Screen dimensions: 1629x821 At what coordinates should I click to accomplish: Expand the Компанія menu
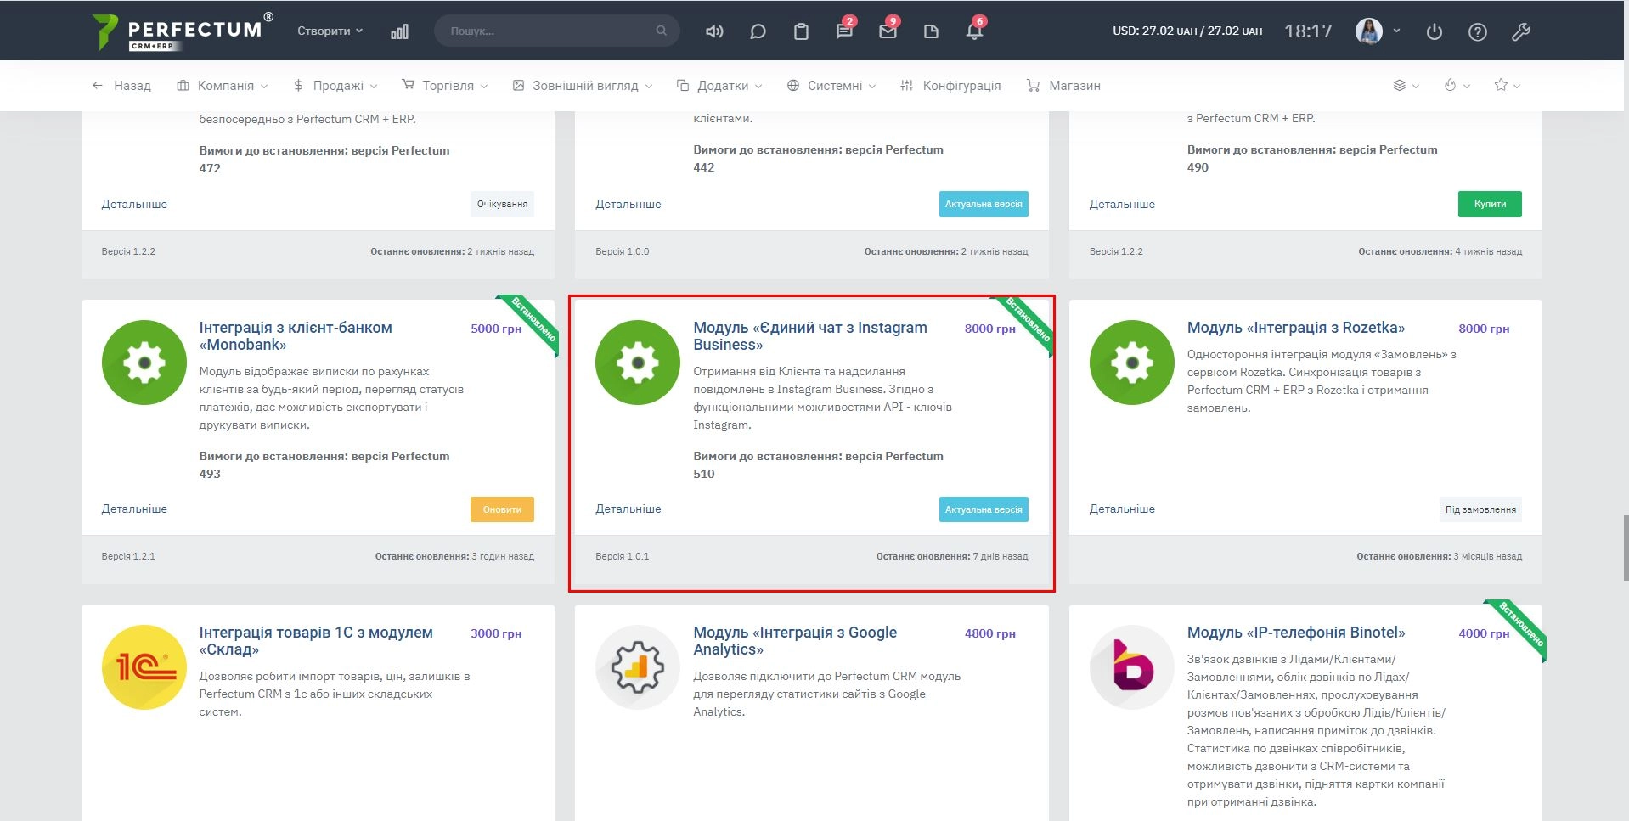pyautogui.click(x=223, y=86)
